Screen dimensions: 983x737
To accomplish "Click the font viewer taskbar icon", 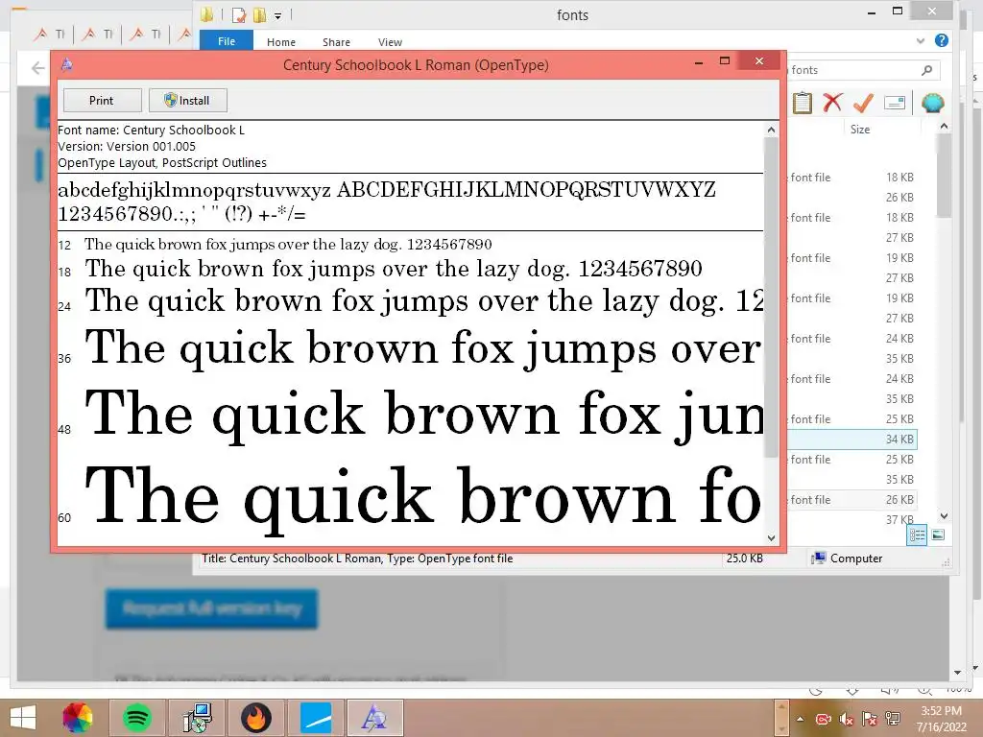I will (375, 718).
